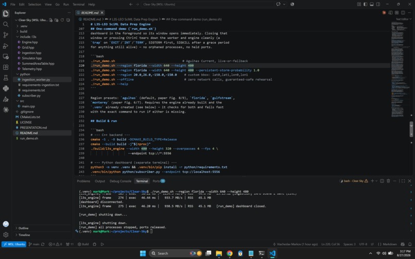The image size is (415, 259).
Task: Click the Build button in status bar
Action: coord(83,244)
